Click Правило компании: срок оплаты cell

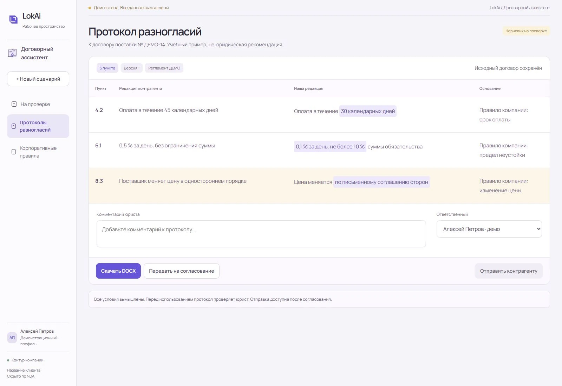point(504,115)
